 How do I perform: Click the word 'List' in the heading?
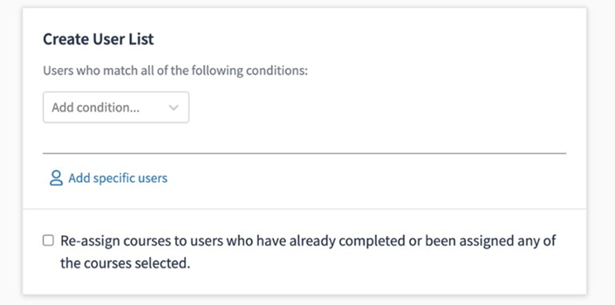[142, 39]
